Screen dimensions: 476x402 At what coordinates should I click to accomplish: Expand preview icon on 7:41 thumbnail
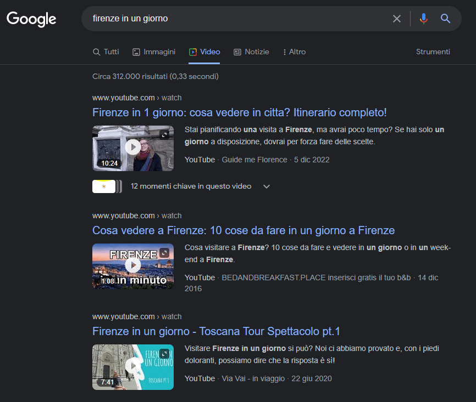pos(164,353)
